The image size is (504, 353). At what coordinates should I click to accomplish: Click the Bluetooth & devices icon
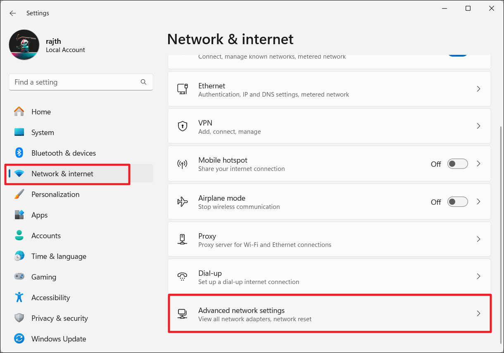19,153
